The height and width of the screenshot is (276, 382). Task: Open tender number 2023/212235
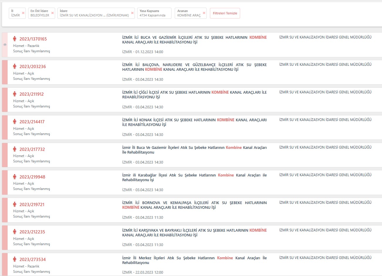click(32, 232)
